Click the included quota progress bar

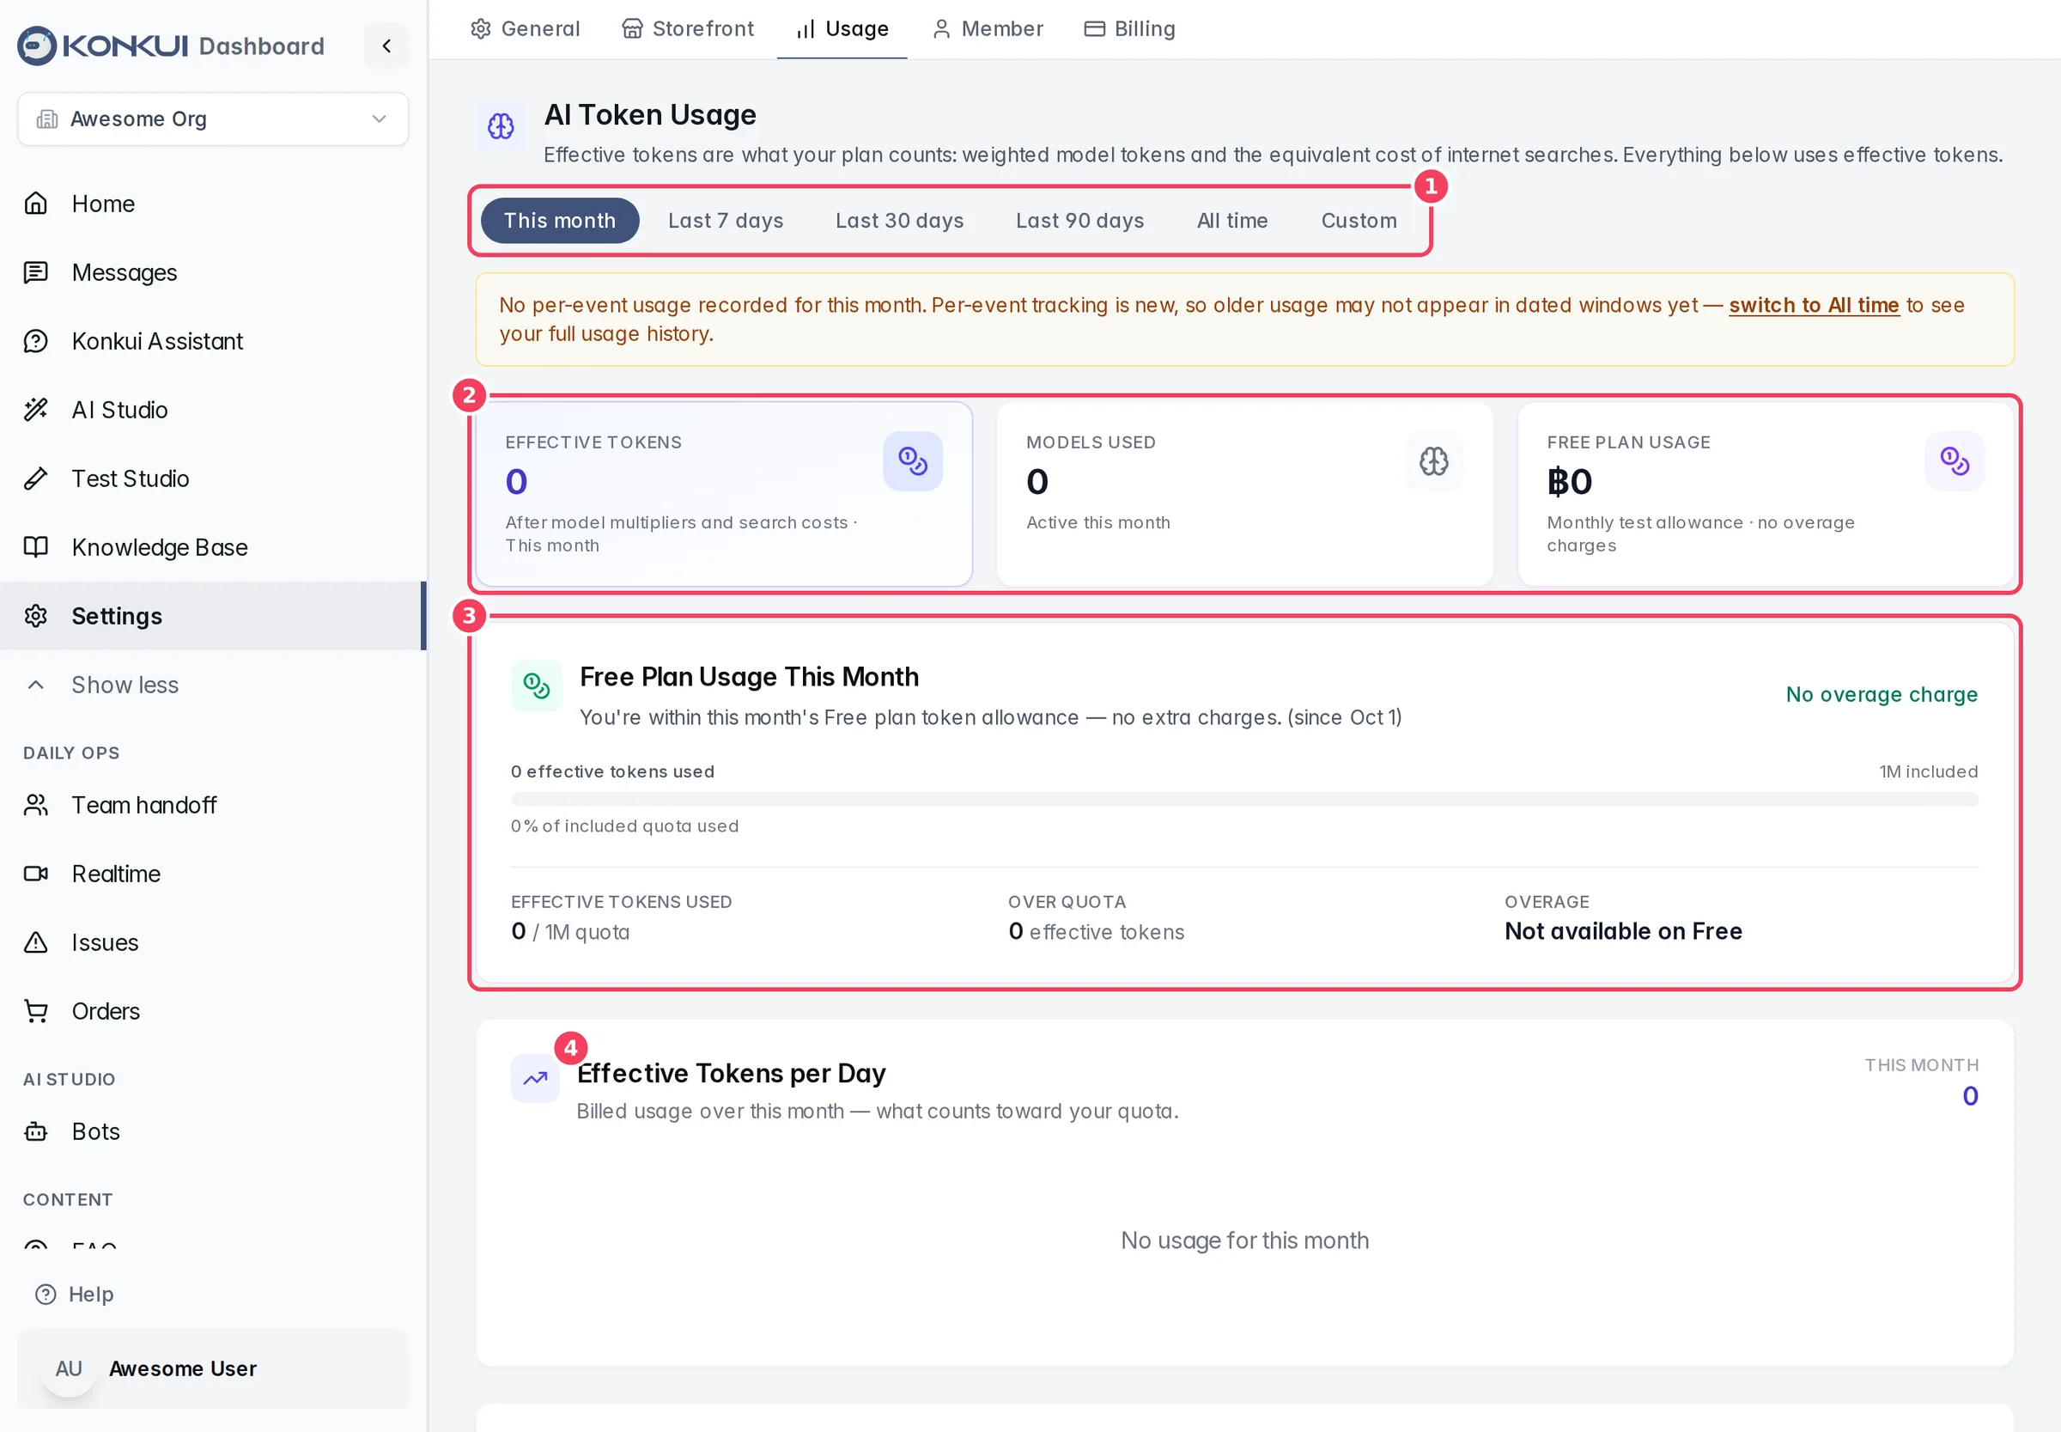[x=1244, y=799]
